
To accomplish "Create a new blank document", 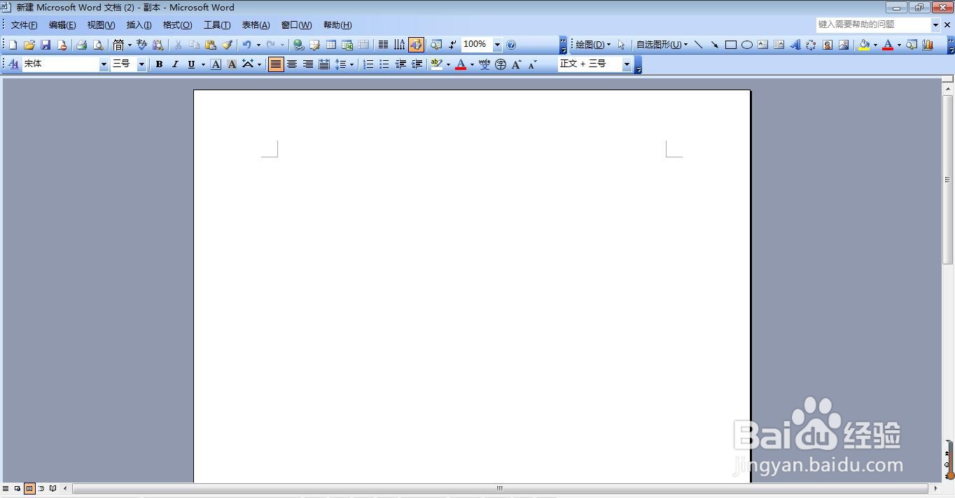I will click(13, 45).
